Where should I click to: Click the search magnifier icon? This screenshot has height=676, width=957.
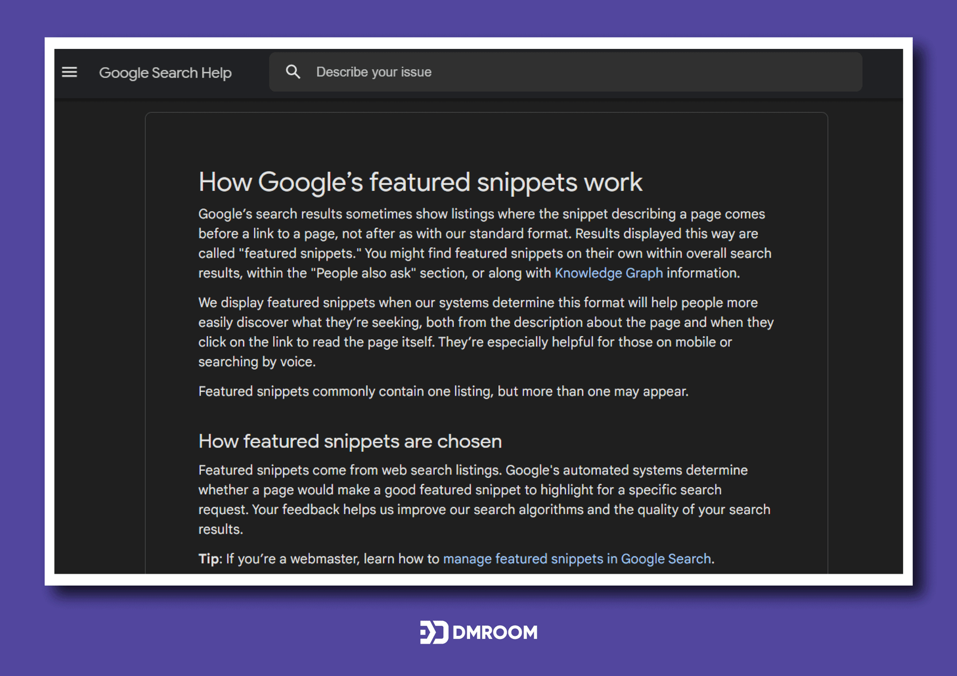tap(293, 72)
